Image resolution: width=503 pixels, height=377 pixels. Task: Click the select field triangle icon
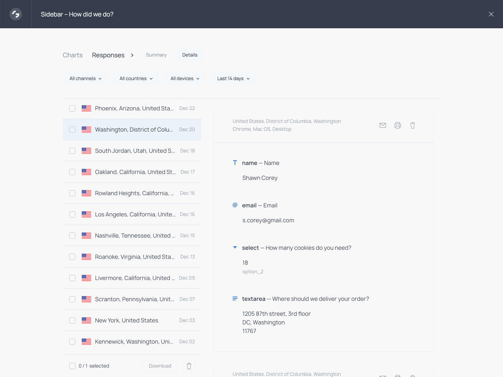click(235, 247)
